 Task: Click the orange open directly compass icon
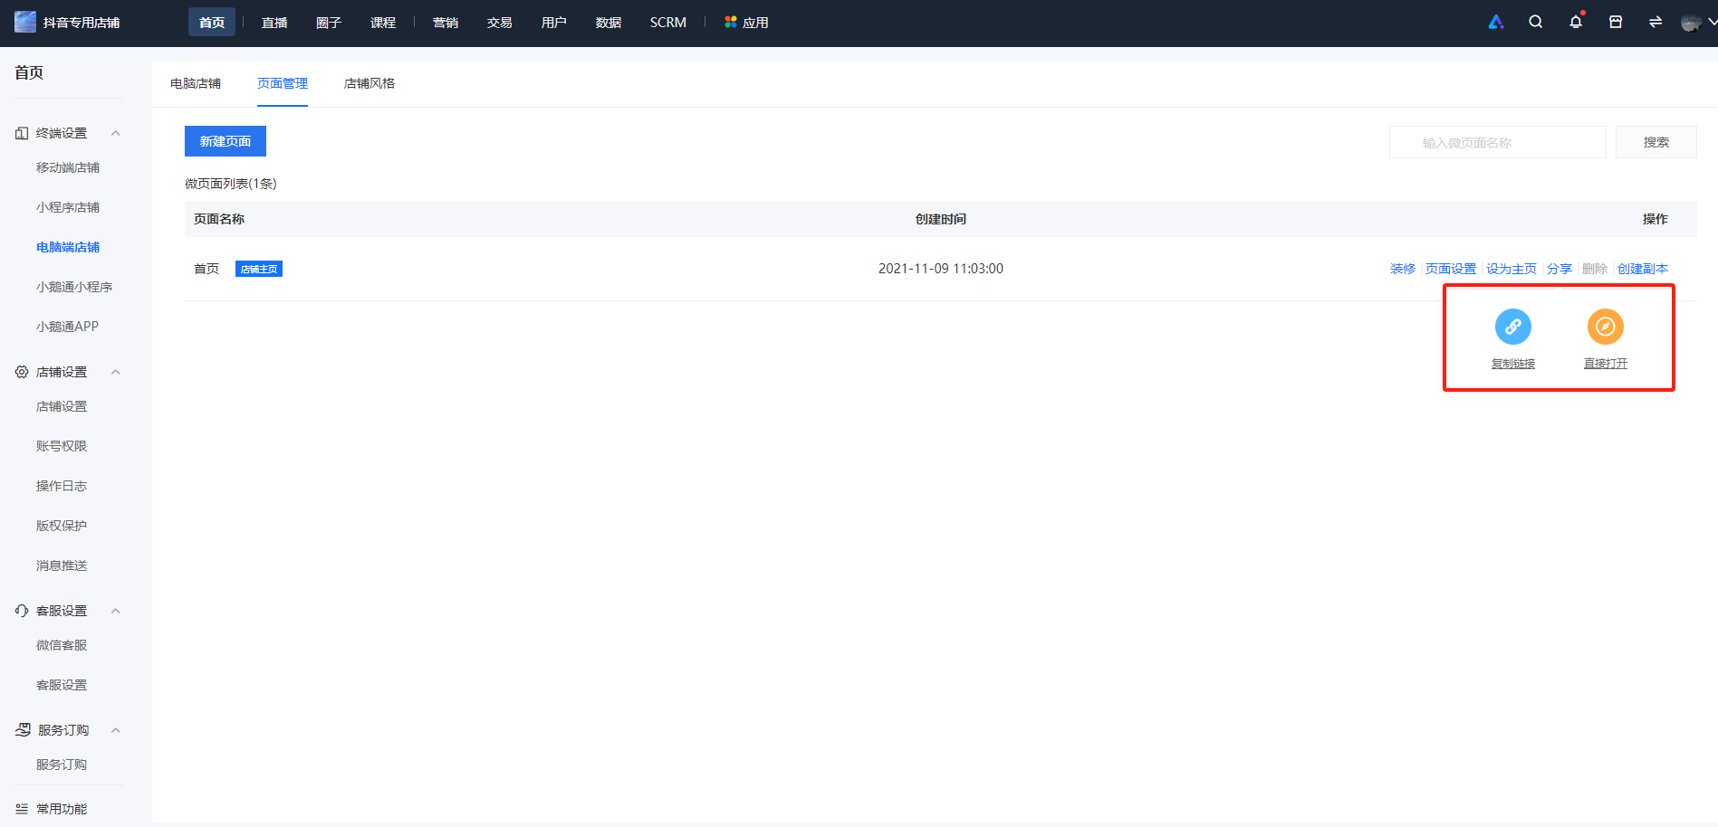click(x=1605, y=327)
